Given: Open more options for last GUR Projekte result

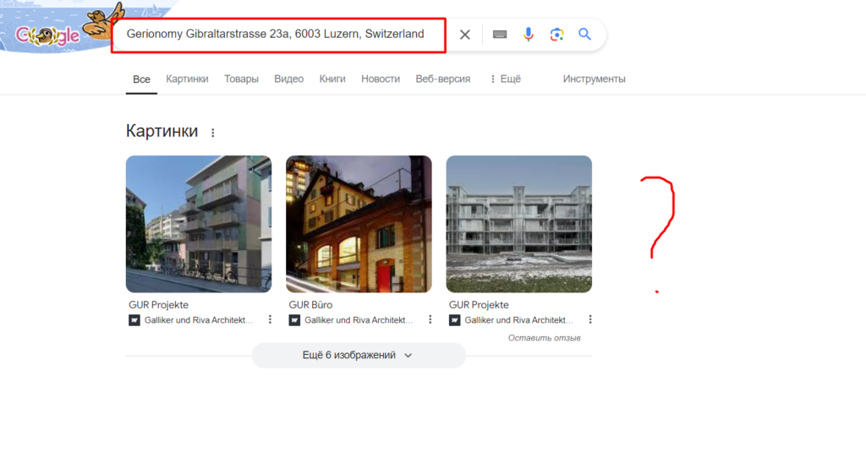Looking at the screenshot, I should pyautogui.click(x=590, y=319).
